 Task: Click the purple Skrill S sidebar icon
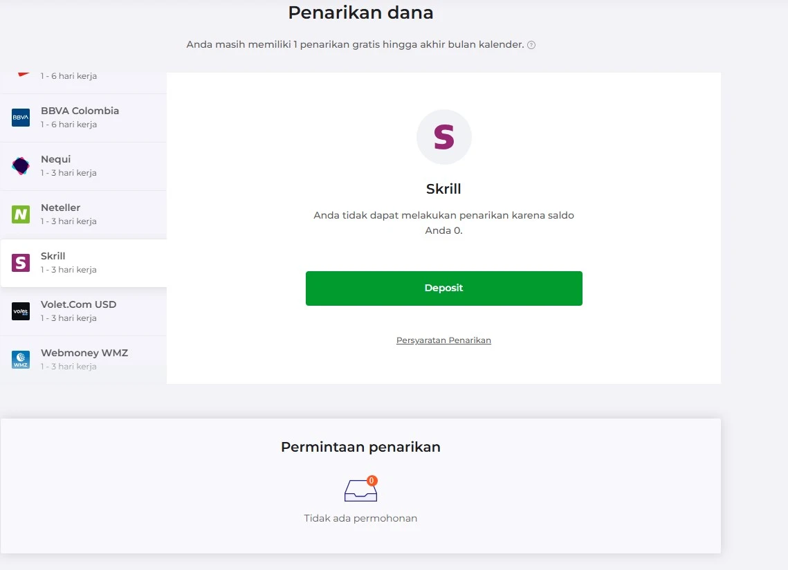tap(21, 263)
